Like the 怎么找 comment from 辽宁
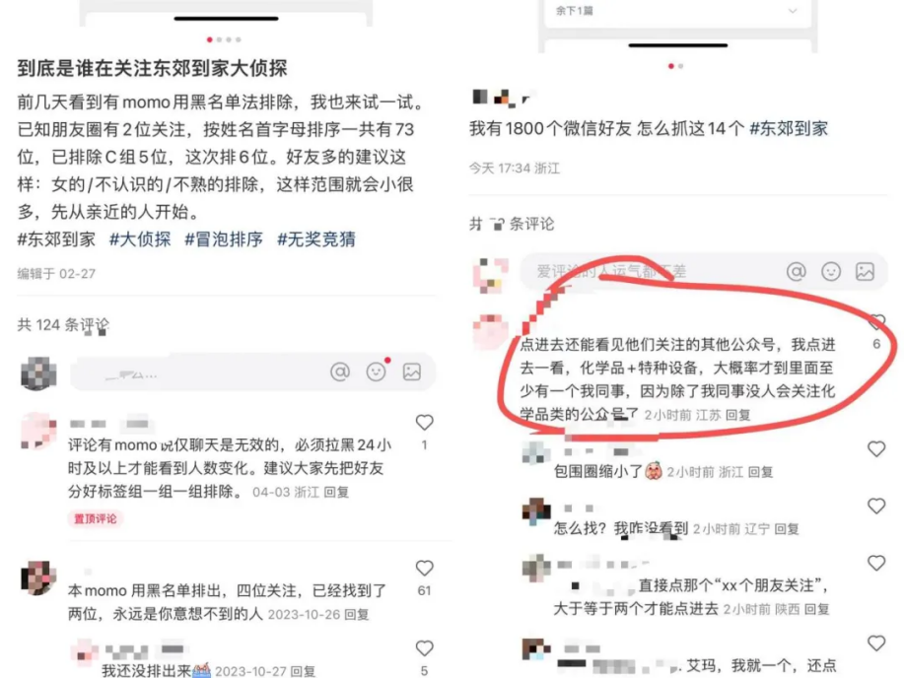The width and height of the screenshot is (905, 678). 876,507
